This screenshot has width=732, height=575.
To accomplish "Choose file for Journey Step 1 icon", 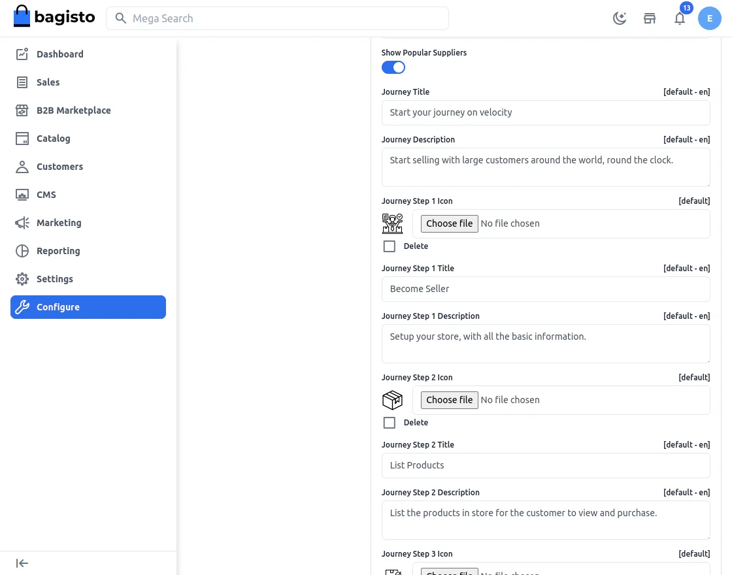I will (450, 223).
